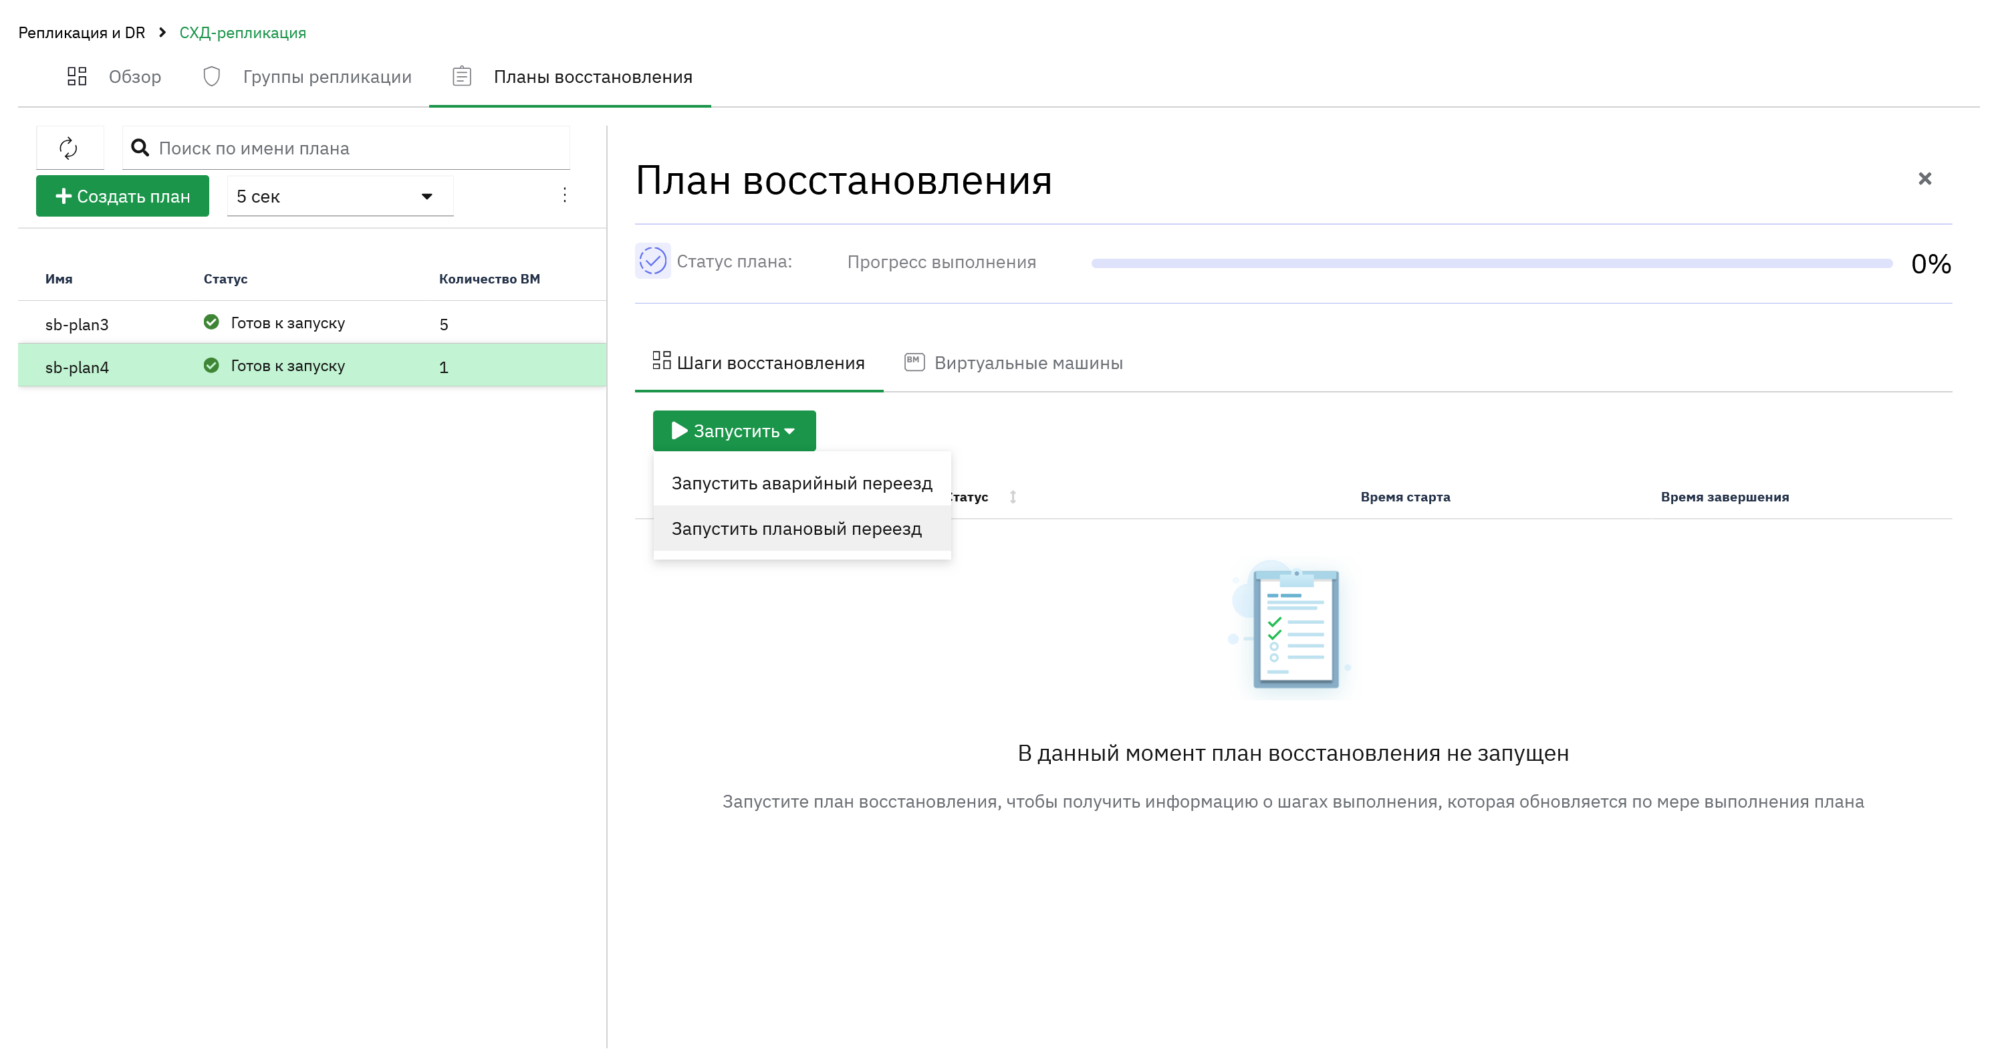Image resolution: width=1998 pixels, height=1061 pixels.
Task: Sort steps by the status column arrow
Action: pyautogui.click(x=1013, y=497)
